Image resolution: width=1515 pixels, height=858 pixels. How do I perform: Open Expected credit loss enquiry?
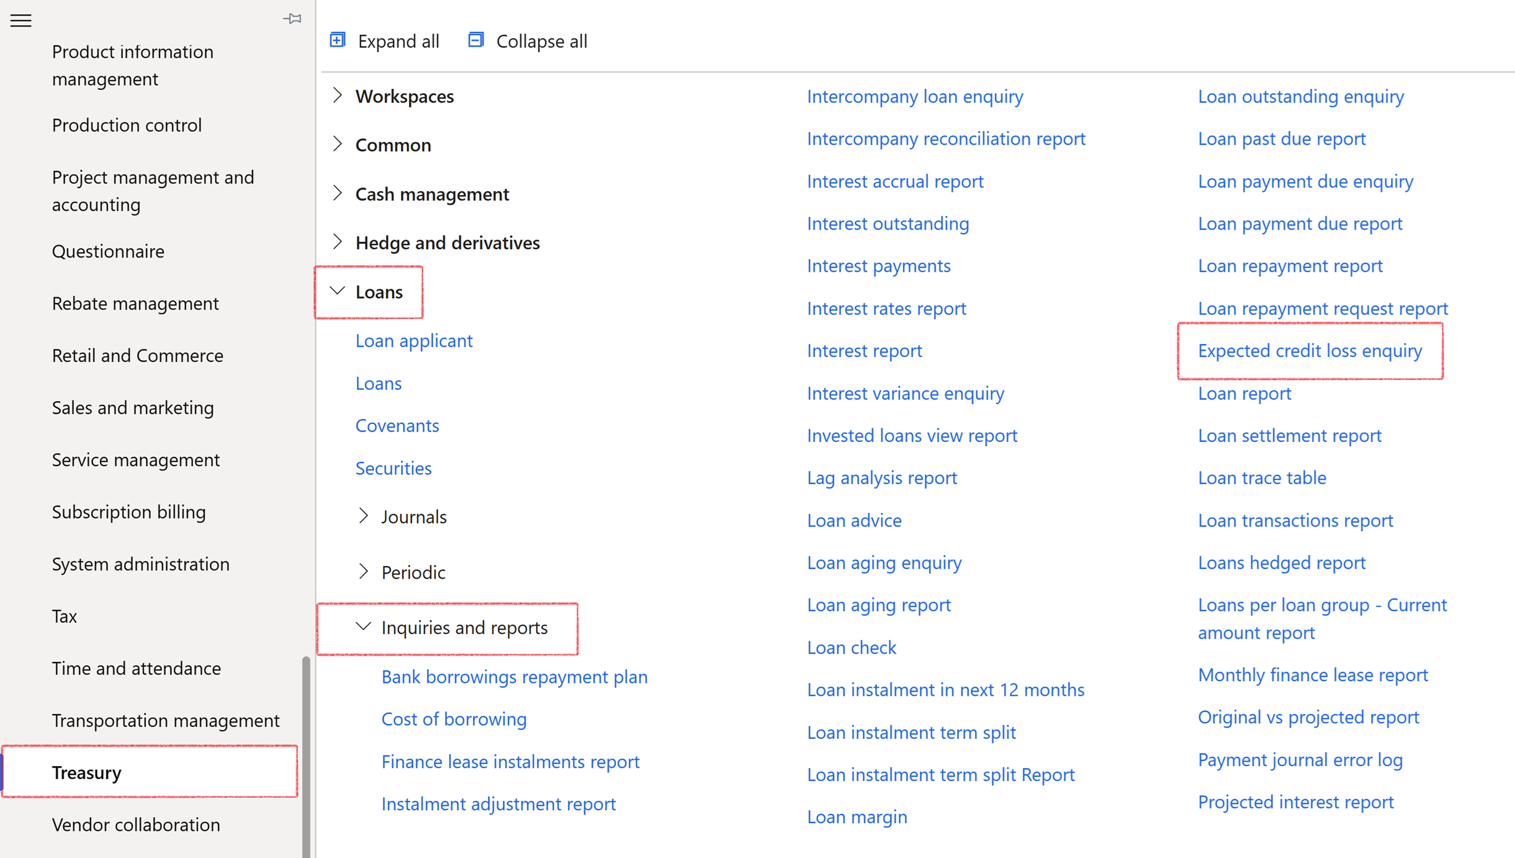coord(1310,351)
